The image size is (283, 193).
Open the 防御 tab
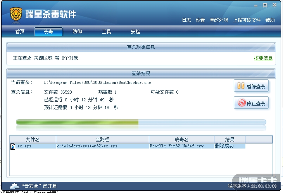[x=77, y=32]
